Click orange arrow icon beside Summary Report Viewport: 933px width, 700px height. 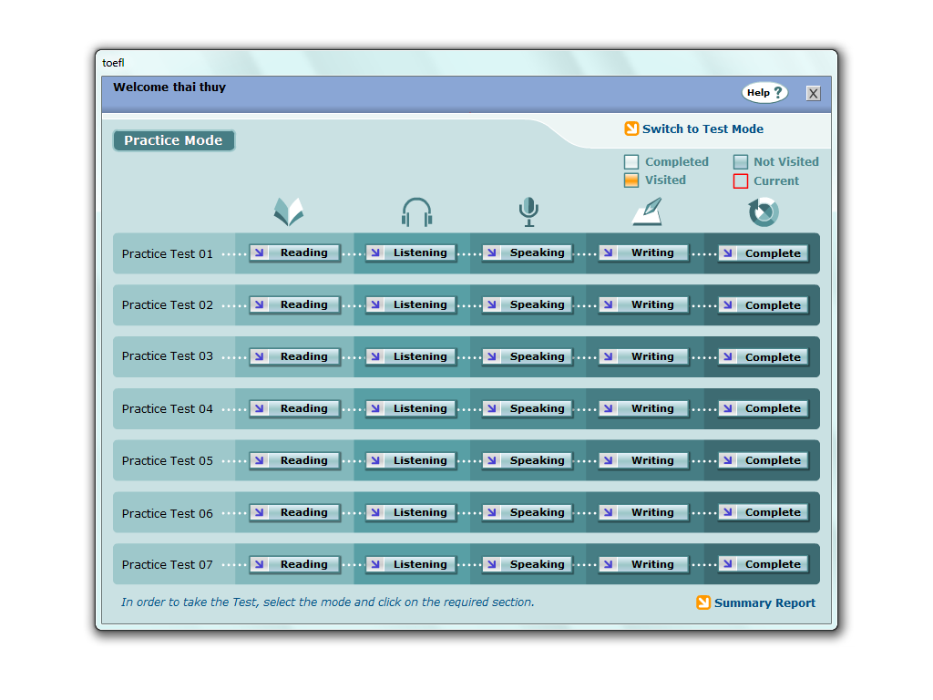pos(703,602)
